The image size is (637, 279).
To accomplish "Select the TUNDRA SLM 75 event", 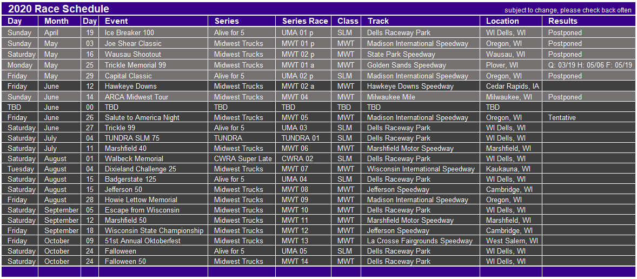I will click(x=153, y=138).
